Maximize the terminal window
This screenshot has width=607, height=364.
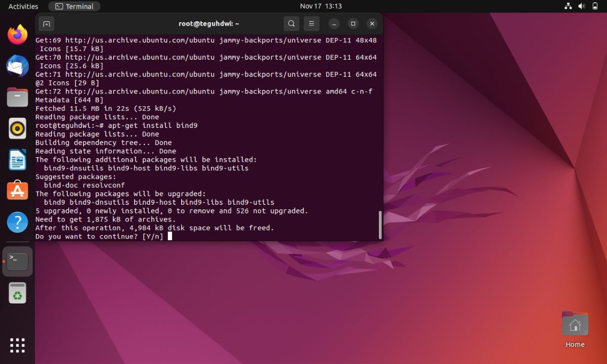353,23
